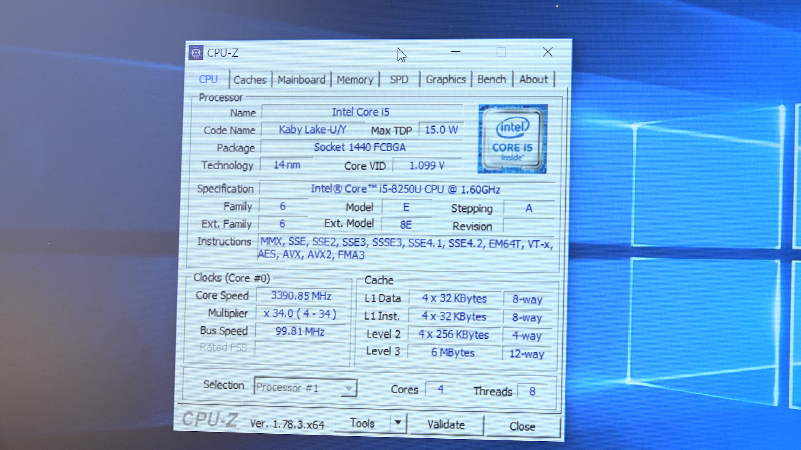Click the Specification text 'i5-8250U CPU @ 1.60GHz'
This screenshot has width=801, height=450.
click(439, 189)
